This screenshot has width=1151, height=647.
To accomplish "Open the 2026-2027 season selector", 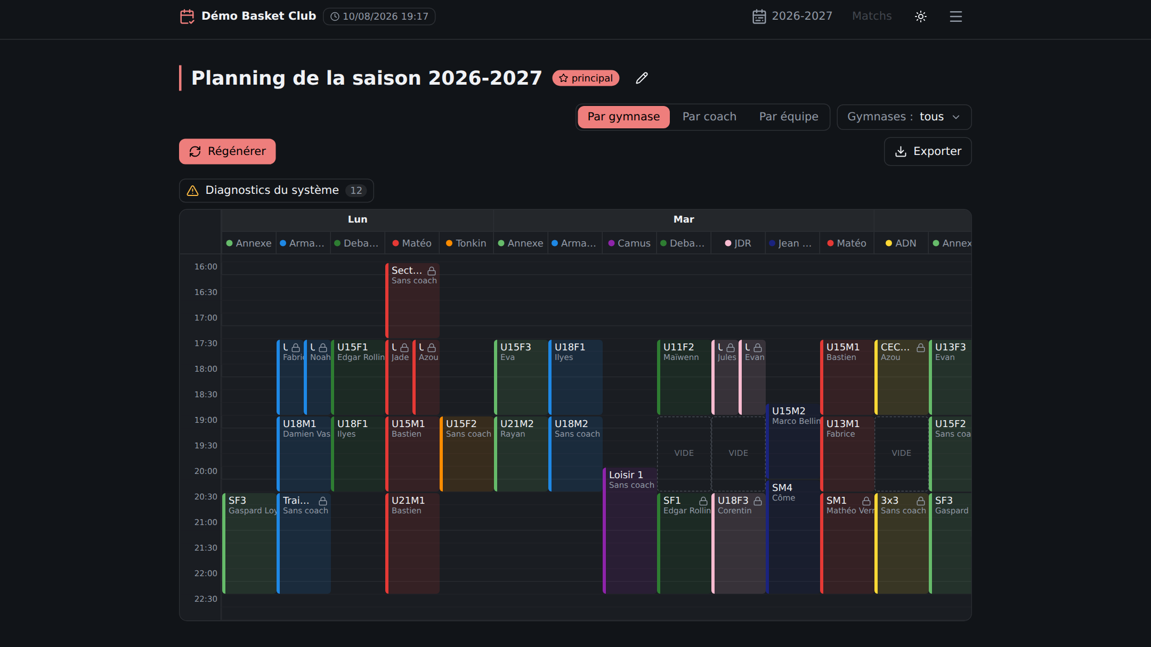I will click(792, 17).
